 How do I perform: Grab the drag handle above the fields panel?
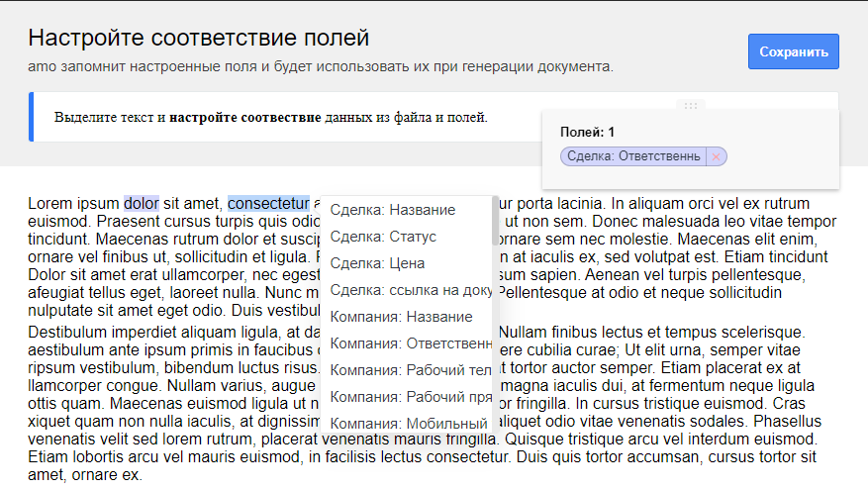(691, 106)
